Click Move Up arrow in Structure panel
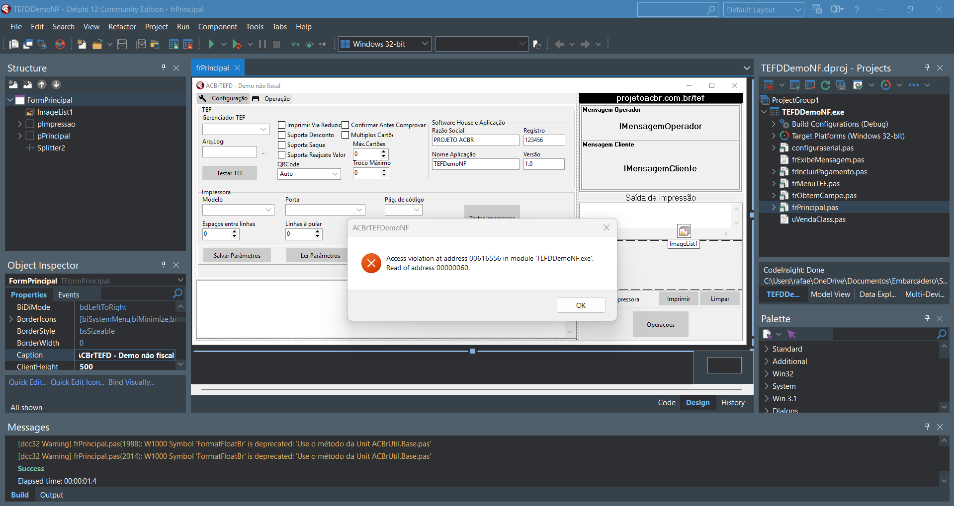954x506 pixels. coord(42,84)
